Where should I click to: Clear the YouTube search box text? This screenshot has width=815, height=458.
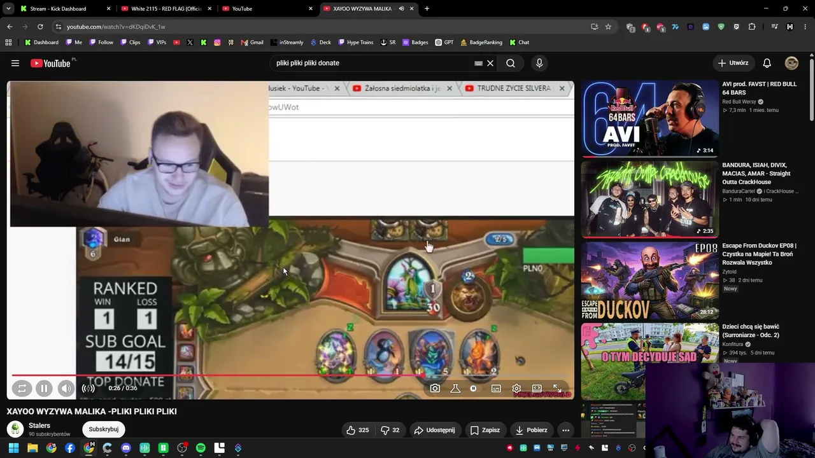point(490,63)
